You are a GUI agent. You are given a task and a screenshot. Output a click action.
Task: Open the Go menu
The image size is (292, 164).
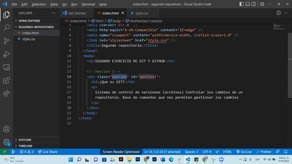click(64, 4)
